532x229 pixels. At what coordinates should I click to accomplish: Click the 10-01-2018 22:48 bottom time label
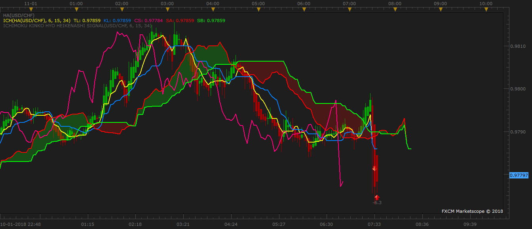[x=21, y=224]
